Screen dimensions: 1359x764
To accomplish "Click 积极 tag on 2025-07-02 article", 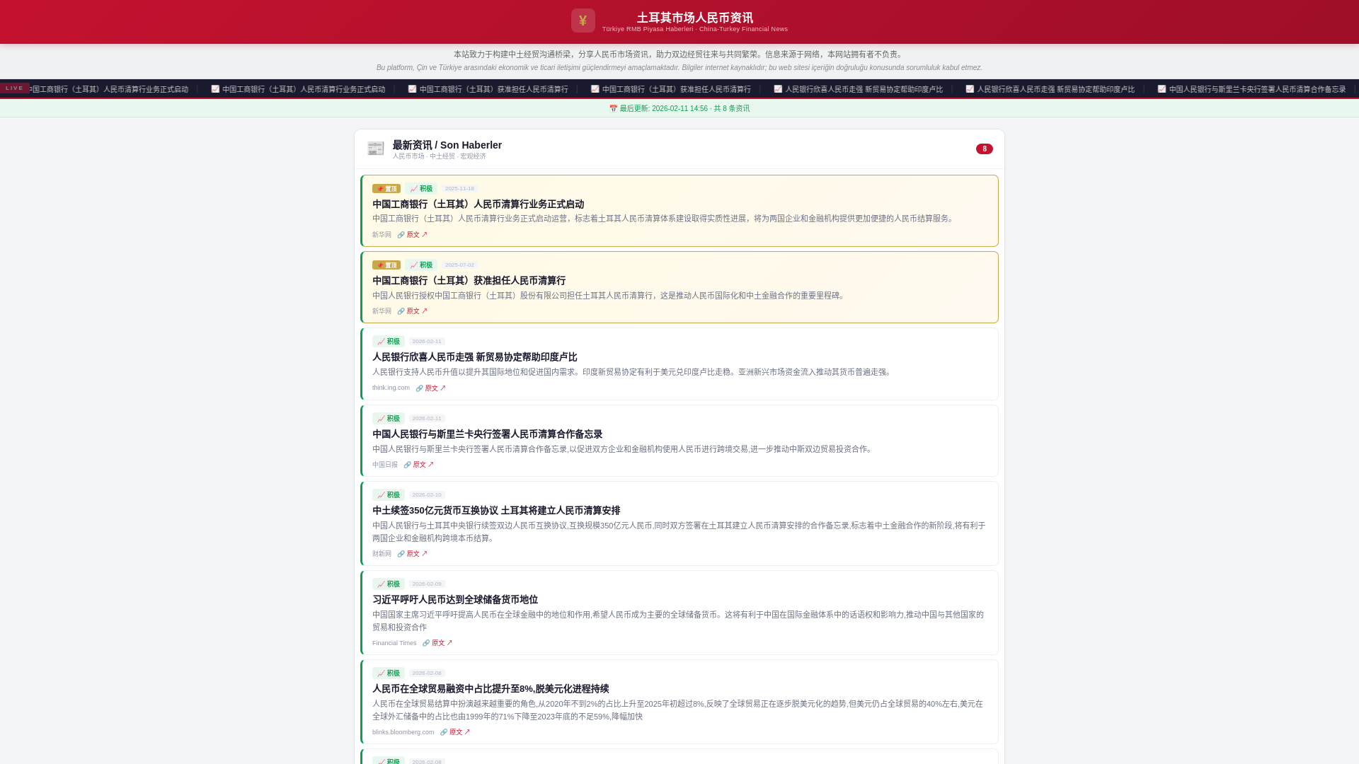I will click(421, 265).
